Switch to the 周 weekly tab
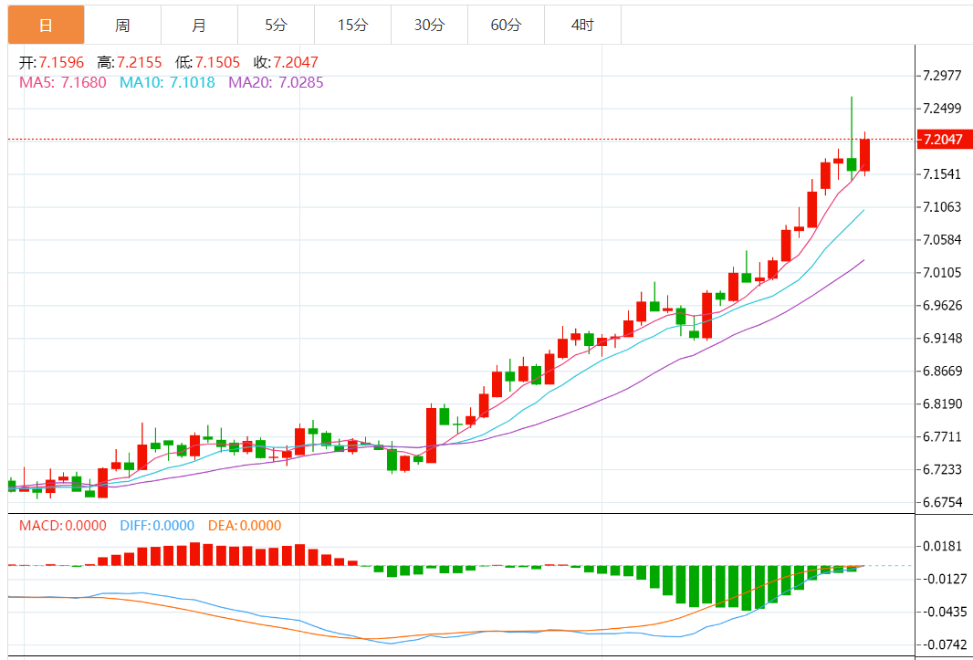Screen dimensions: 973x660 pos(123,26)
